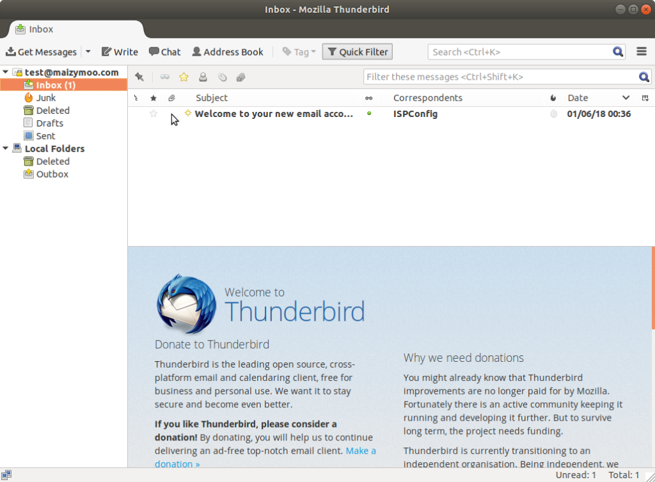Open the Get Messages dropdown arrow

pyautogui.click(x=88, y=52)
